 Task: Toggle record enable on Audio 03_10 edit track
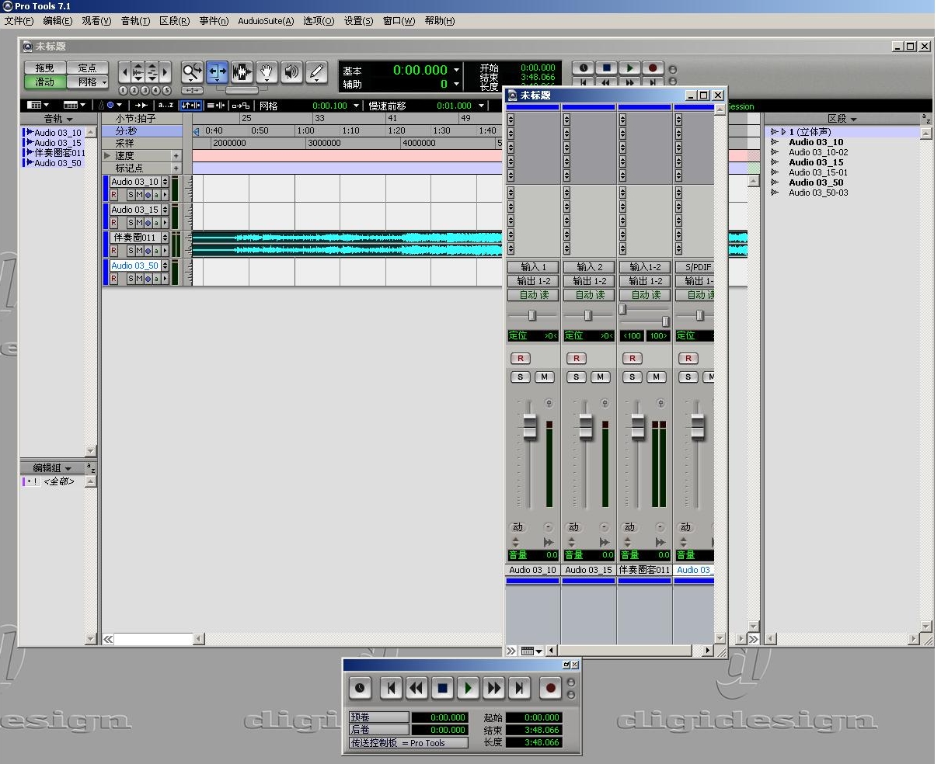pyautogui.click(x=114, y=195)
